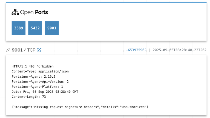
Task: Click the TCP protocol label
Action: pyautogui.click(x=31, y=50)
